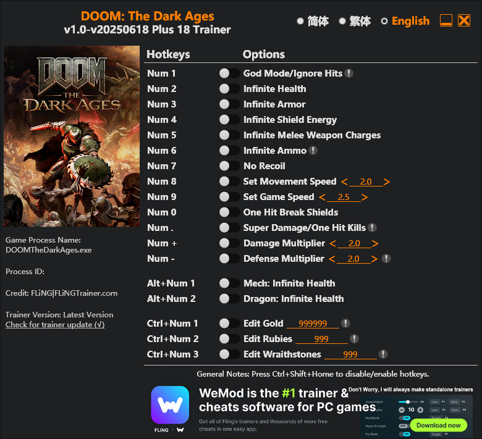Enable the Infinite Health toggle
Image resolution: width=482 pixels, height=439 pixels.
(229, 89)
